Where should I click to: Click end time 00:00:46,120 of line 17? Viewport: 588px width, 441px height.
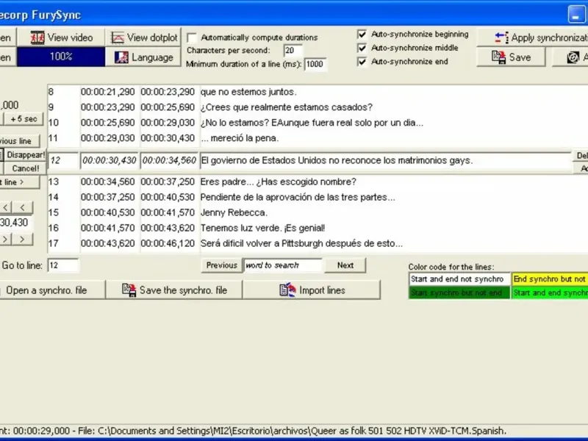click(168, 243)
